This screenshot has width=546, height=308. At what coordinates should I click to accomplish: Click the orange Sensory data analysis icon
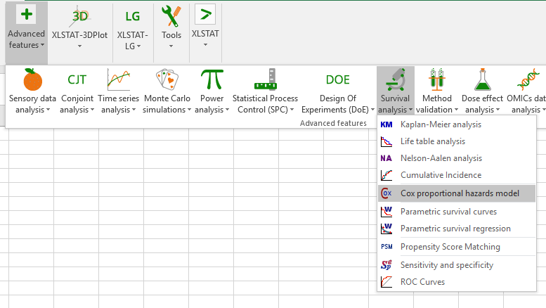coord(32,79)
